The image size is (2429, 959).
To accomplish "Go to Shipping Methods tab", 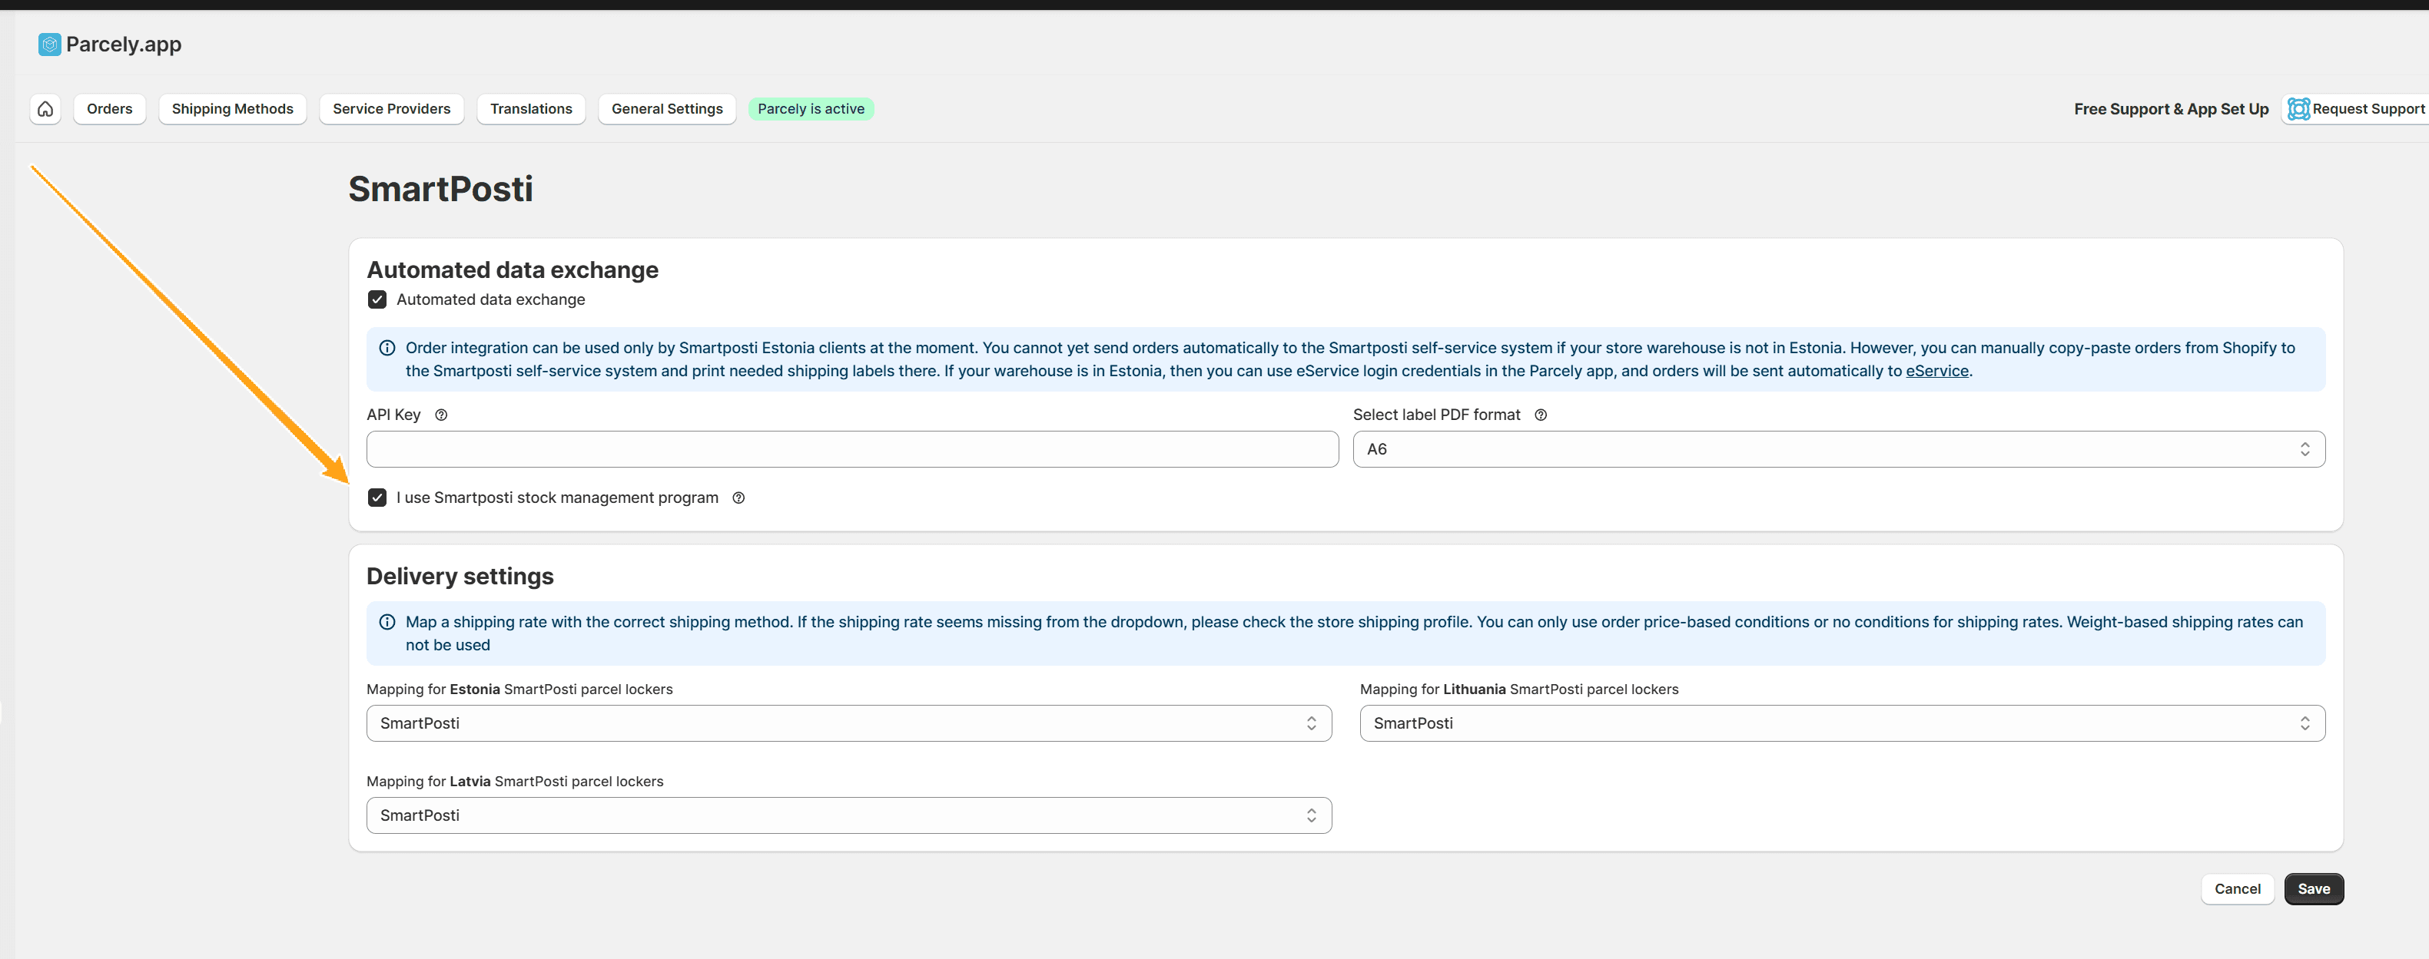I will tap(232, 109).
